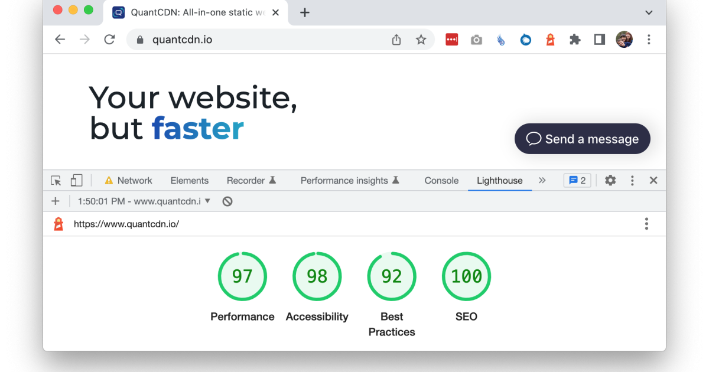Switch to the Elements tab

190,181
